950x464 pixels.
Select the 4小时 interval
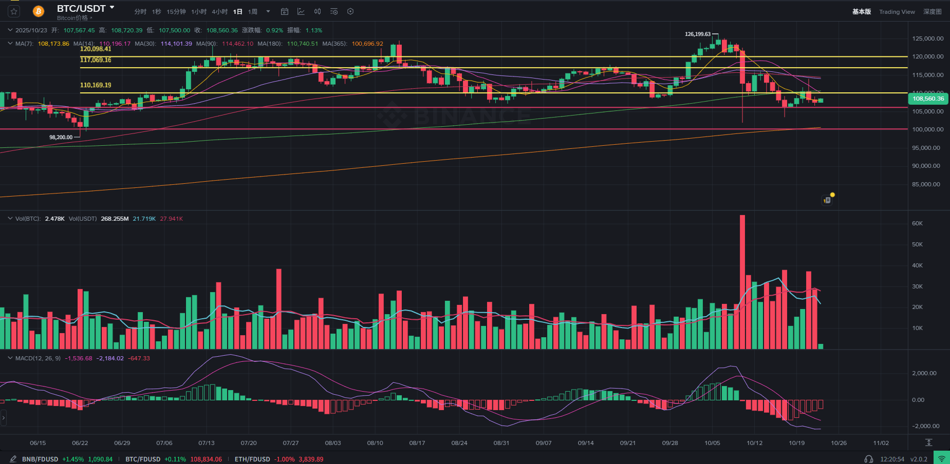click(220, 11)
